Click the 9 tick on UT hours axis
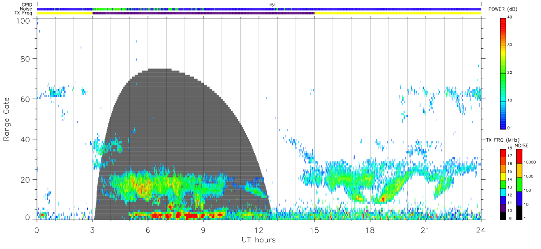Image resolution: width=541 pixels, height=249 pixels. pos(203,230)
